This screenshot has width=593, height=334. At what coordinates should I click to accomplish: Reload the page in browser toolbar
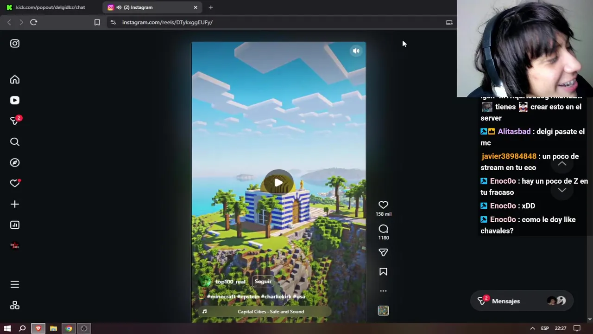pyautogui.click(x=34, y=22)
